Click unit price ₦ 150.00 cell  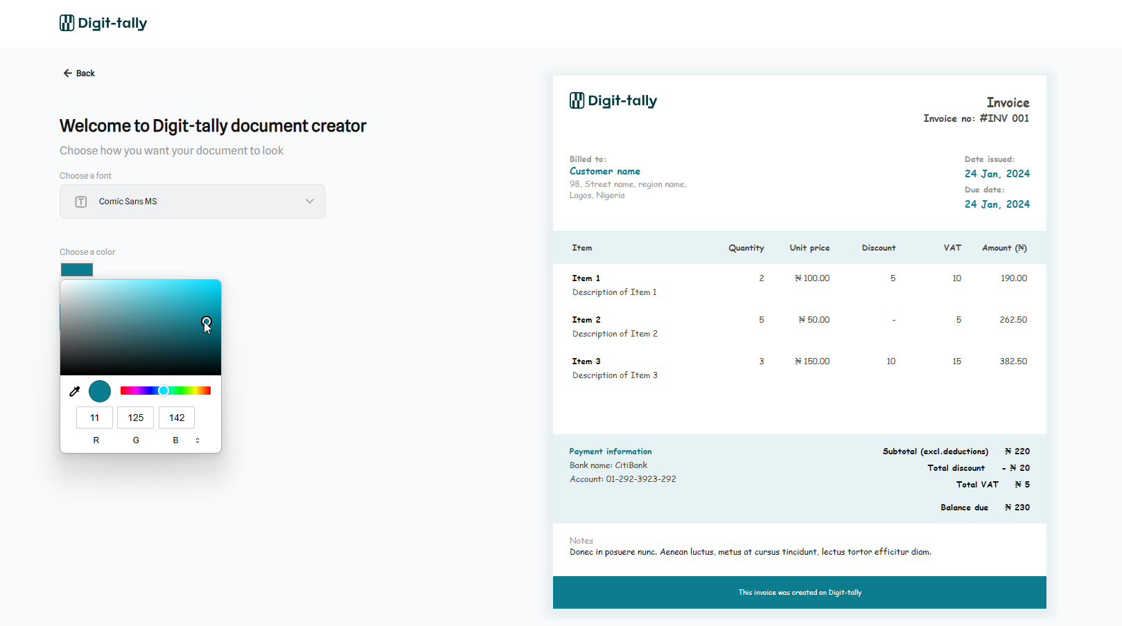[x=812, y=361]
